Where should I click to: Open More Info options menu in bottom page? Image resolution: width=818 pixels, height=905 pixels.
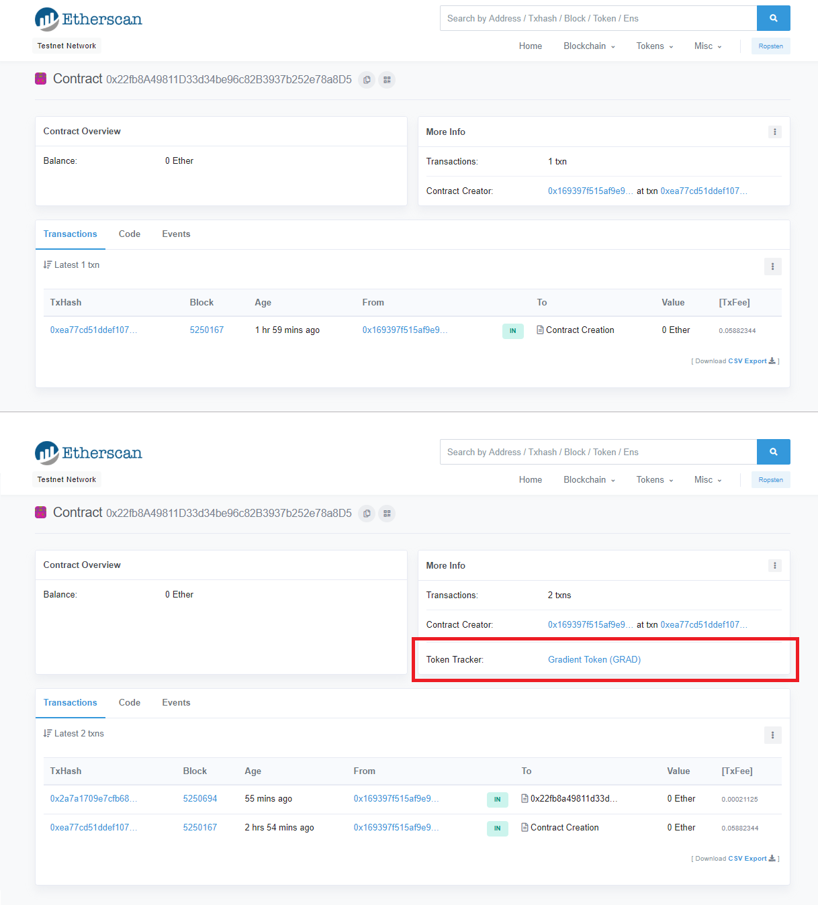coord(774,565)
